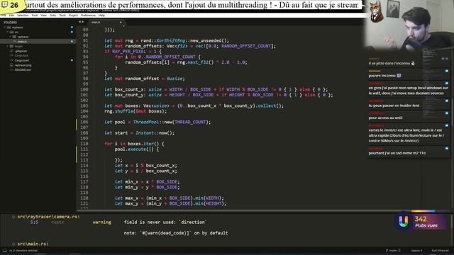Click the 'field is never used' warning message
This screenshot has height=255, width=454.
(165, 222)
